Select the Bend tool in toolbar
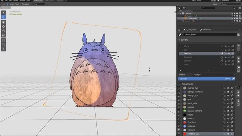242x136 pixels. tap(3, 40)
